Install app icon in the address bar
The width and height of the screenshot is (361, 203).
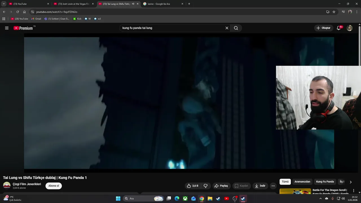point(328,12)
